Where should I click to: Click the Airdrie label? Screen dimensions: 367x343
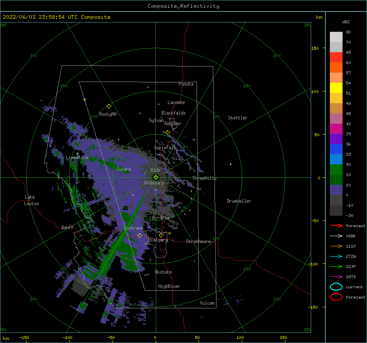(161, 218)
